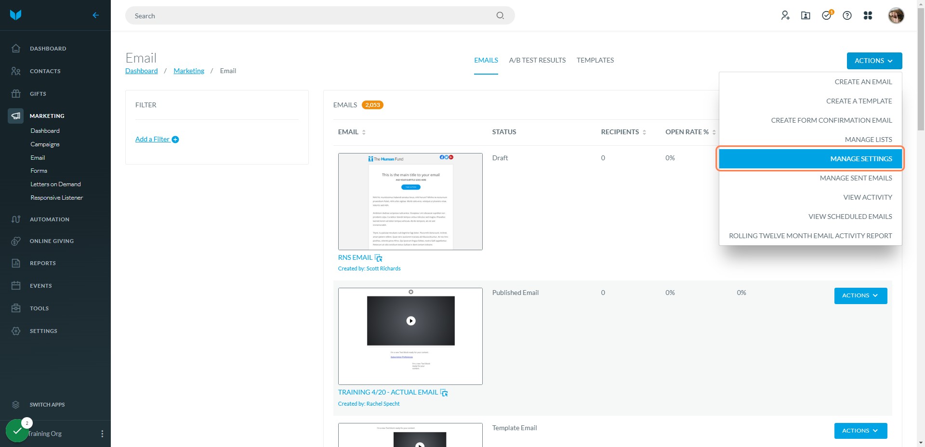
Task: Click the TRAINING 4/20 email video thumbnail
Action: point(410,336)
